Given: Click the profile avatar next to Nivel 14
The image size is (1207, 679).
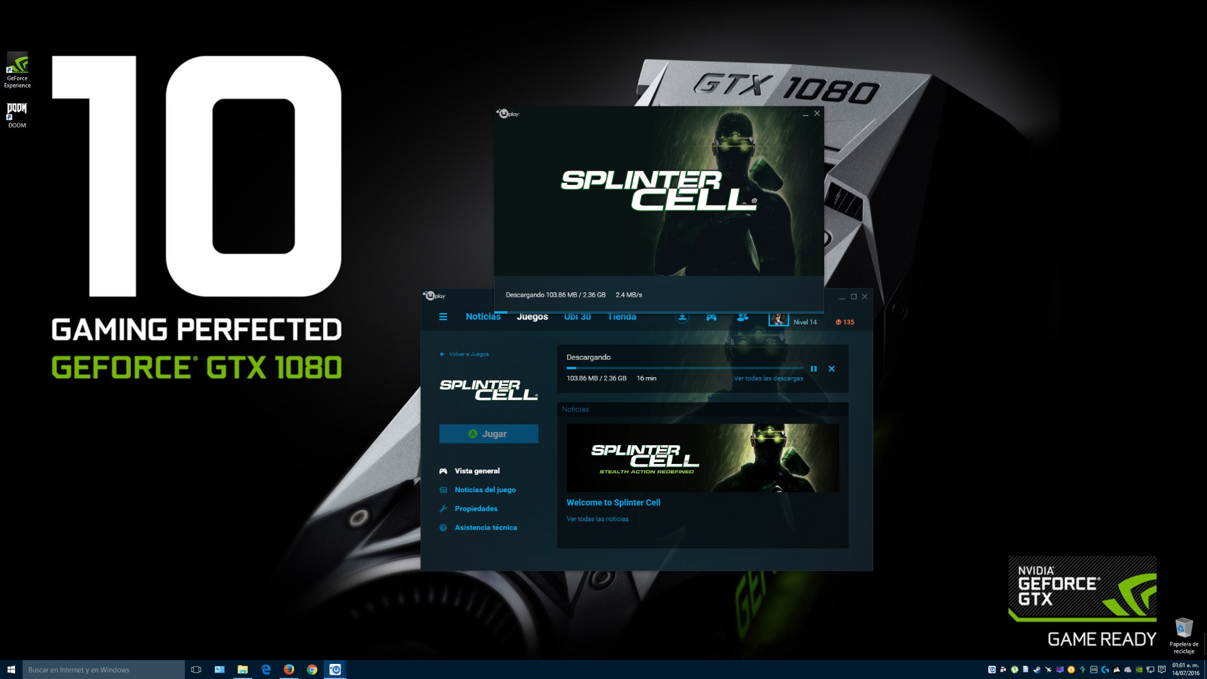Looking at the screenshot, I should pos(778,320).
